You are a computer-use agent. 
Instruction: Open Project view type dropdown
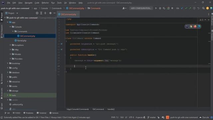pos(17,13)
